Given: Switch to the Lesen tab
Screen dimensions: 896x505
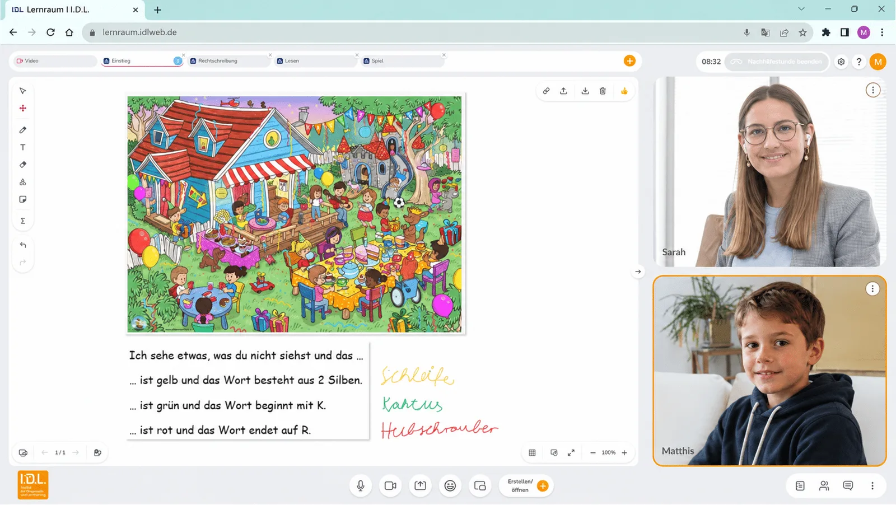Looking at the screenshot, I should (316, 60).
